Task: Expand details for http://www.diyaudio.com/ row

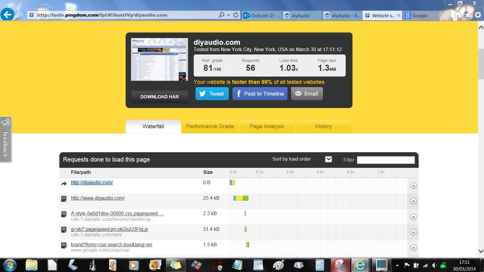Action: click(413, 201)
